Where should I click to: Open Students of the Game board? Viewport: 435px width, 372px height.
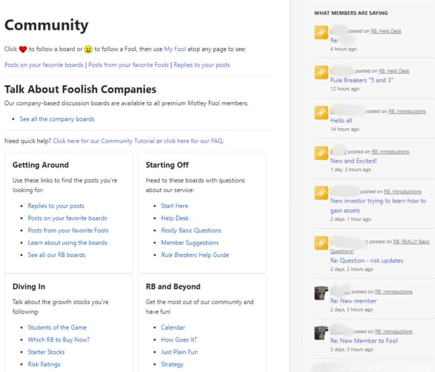tap(57, 328)
